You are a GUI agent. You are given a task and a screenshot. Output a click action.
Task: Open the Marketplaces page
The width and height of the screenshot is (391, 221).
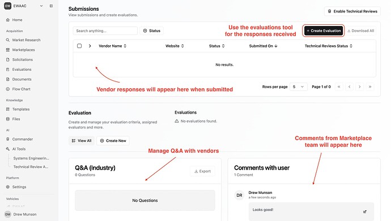(x=23, y=50)
